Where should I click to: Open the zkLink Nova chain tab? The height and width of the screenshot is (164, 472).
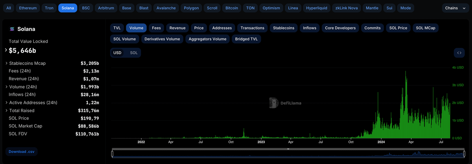point(347,8)
